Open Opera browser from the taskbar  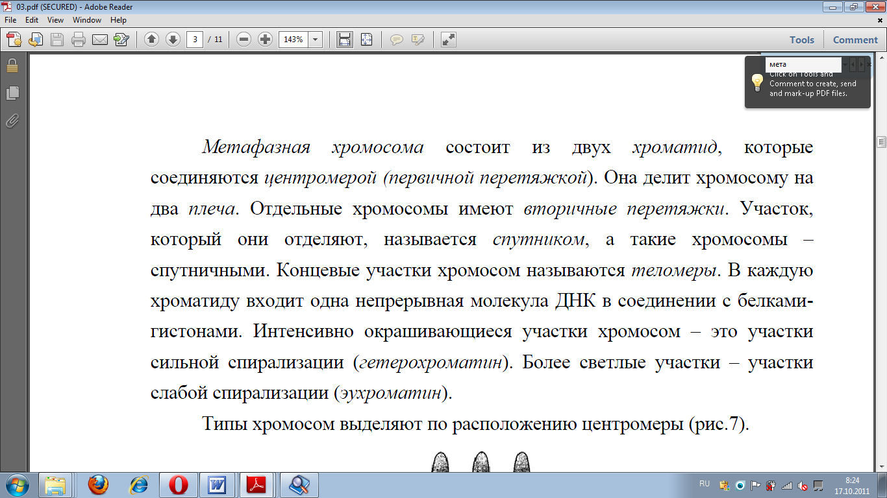click(179, 484)
